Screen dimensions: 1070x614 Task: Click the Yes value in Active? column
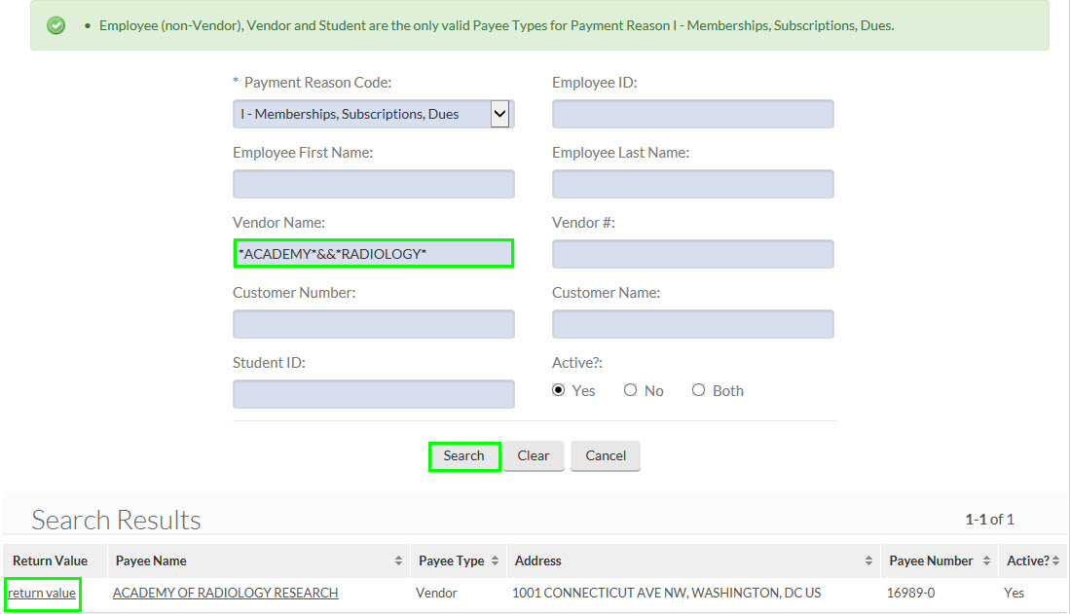[1015, 593]
